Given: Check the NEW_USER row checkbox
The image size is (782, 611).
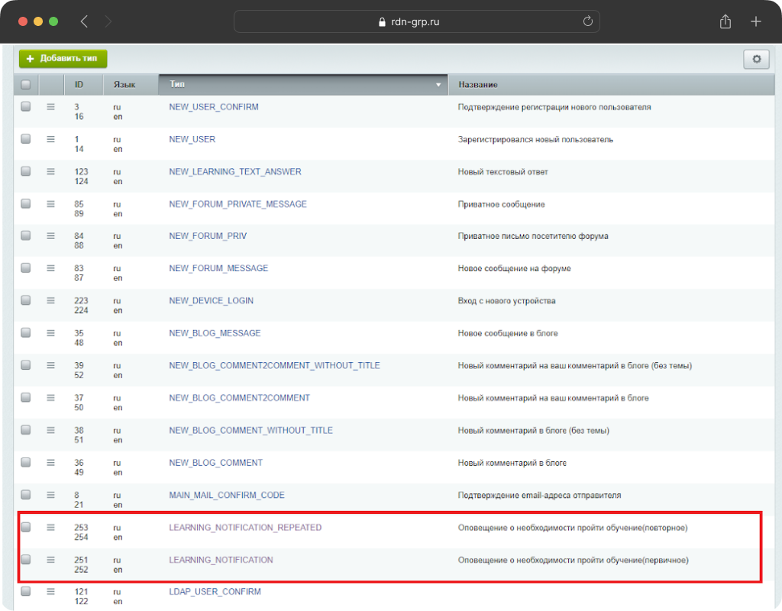Looking at the screenshot, I should [26, 139].
